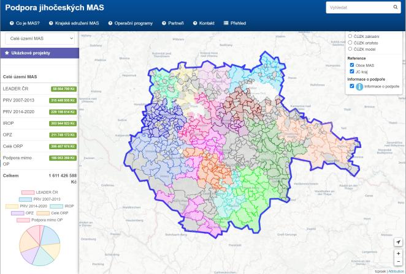406x274 pixels.
Task: Click the star icon beside Ukázkové projekty
Action: pos(7,53)
